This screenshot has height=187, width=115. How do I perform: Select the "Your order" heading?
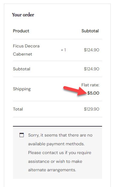tap(23, 15)
